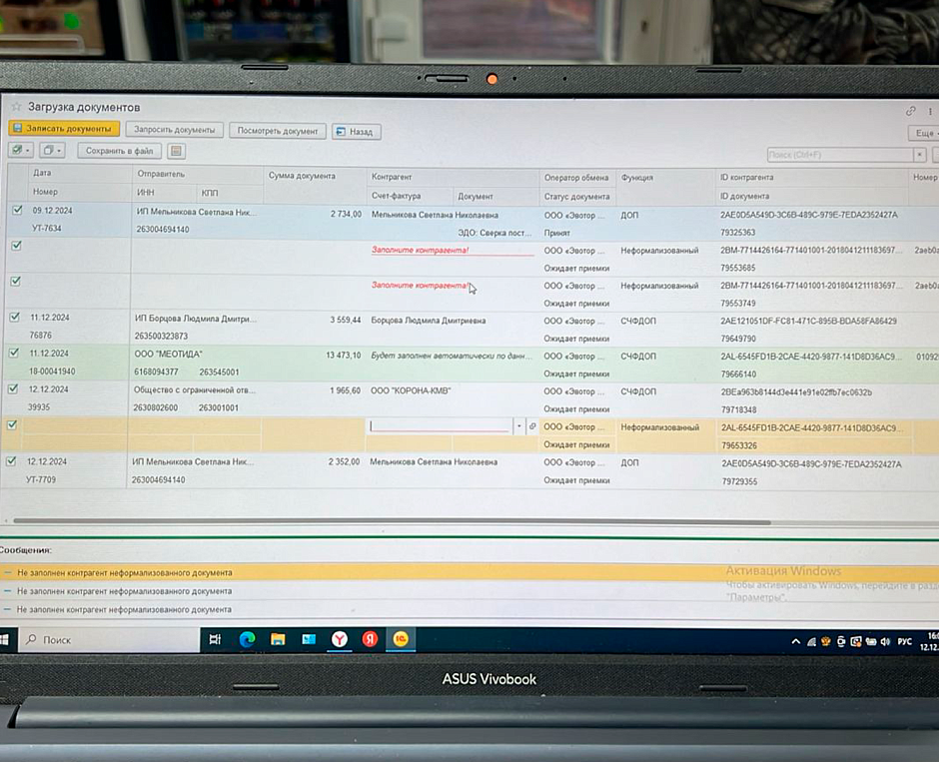Screen dimensions: 939x762
Task: Clear the search field with the x button
Action: coord(920,155)
